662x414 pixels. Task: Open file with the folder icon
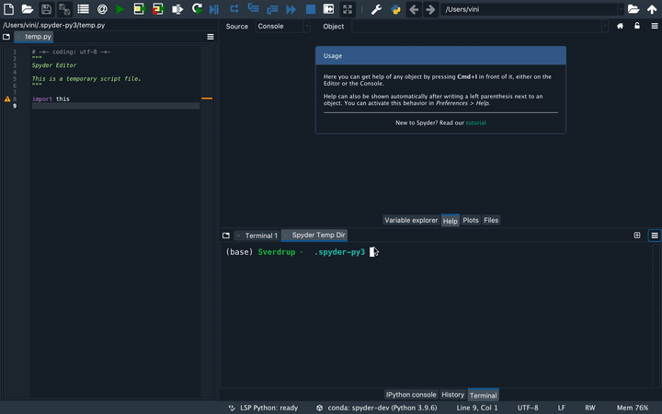click(28, 9)
